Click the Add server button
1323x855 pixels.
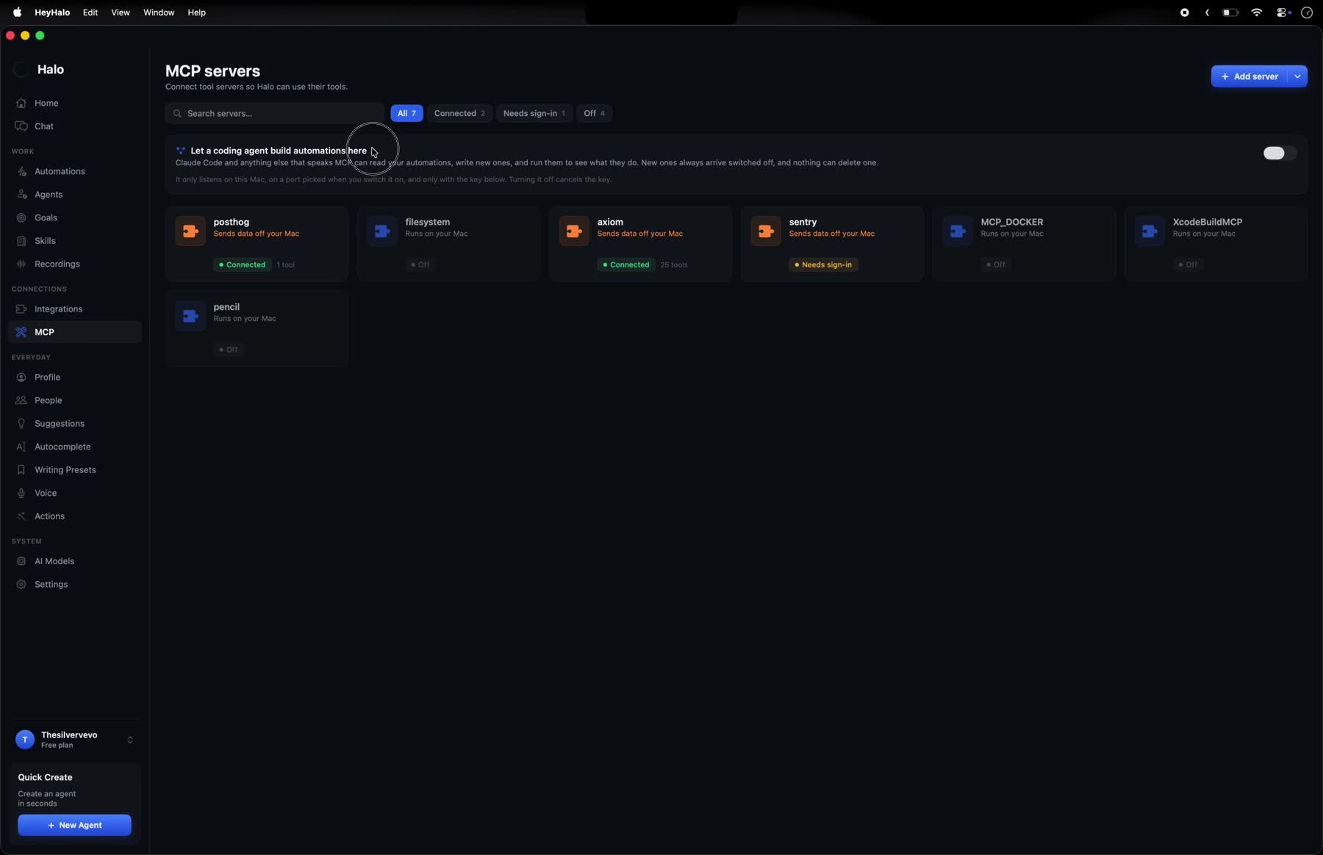pos(1249,76)
